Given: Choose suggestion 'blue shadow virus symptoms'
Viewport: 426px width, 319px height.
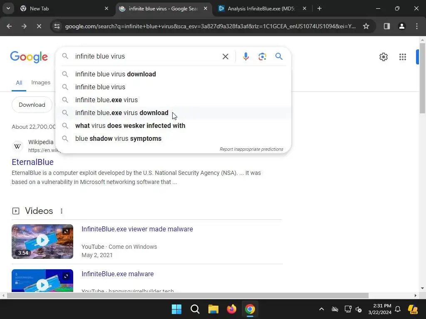Looking at the screenshot, I should click(173, 139).
